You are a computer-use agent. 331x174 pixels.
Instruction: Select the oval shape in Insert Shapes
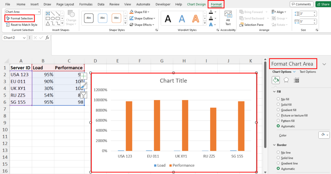(x=53, y=18)
